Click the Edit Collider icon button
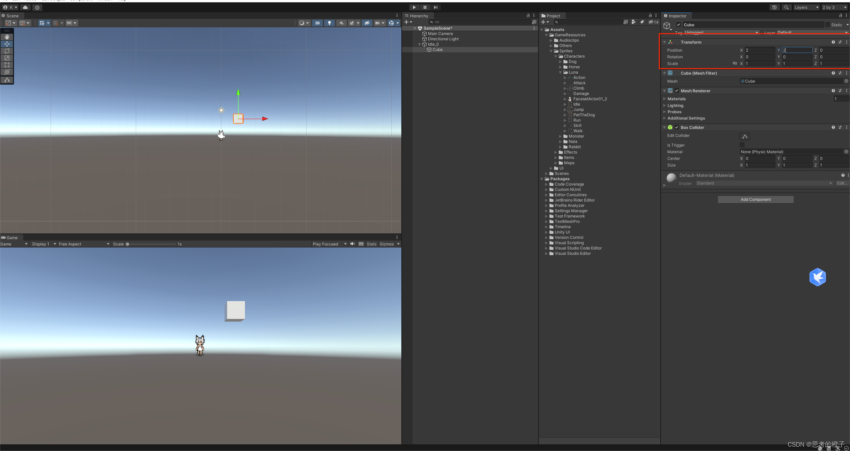 [x=744, y=137]
